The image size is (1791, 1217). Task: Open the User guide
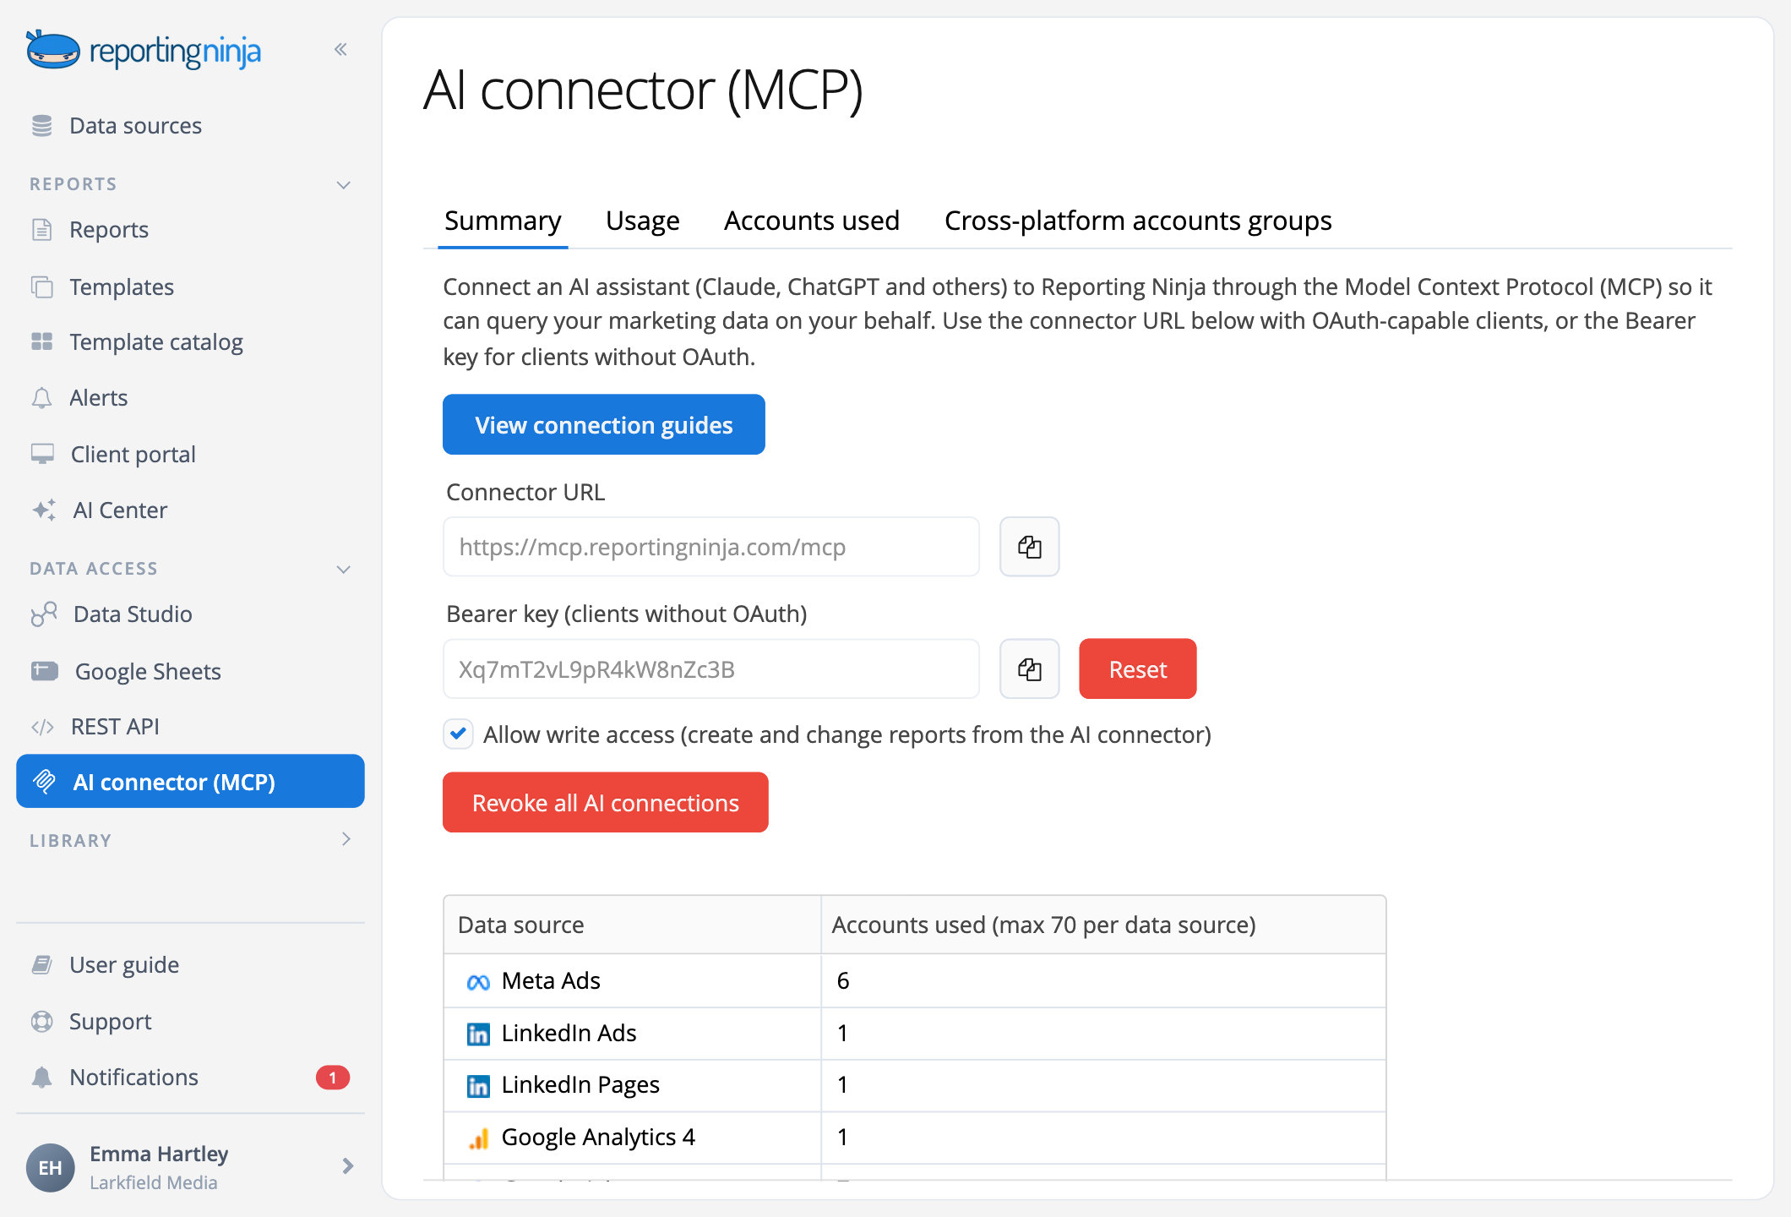pyautogui.click(x=123, y=965)
